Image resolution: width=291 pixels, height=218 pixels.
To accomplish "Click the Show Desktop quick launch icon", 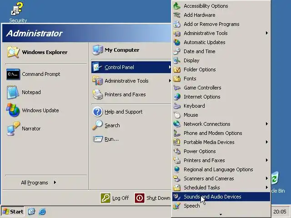I will click(x=31, y=212).
